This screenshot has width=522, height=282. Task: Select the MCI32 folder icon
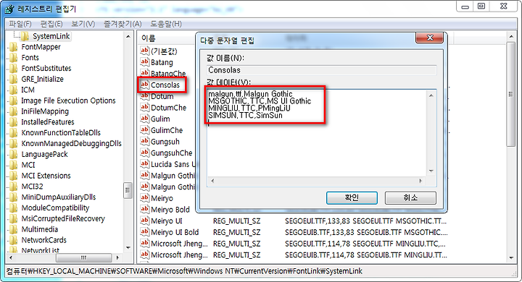click(14, 187)
